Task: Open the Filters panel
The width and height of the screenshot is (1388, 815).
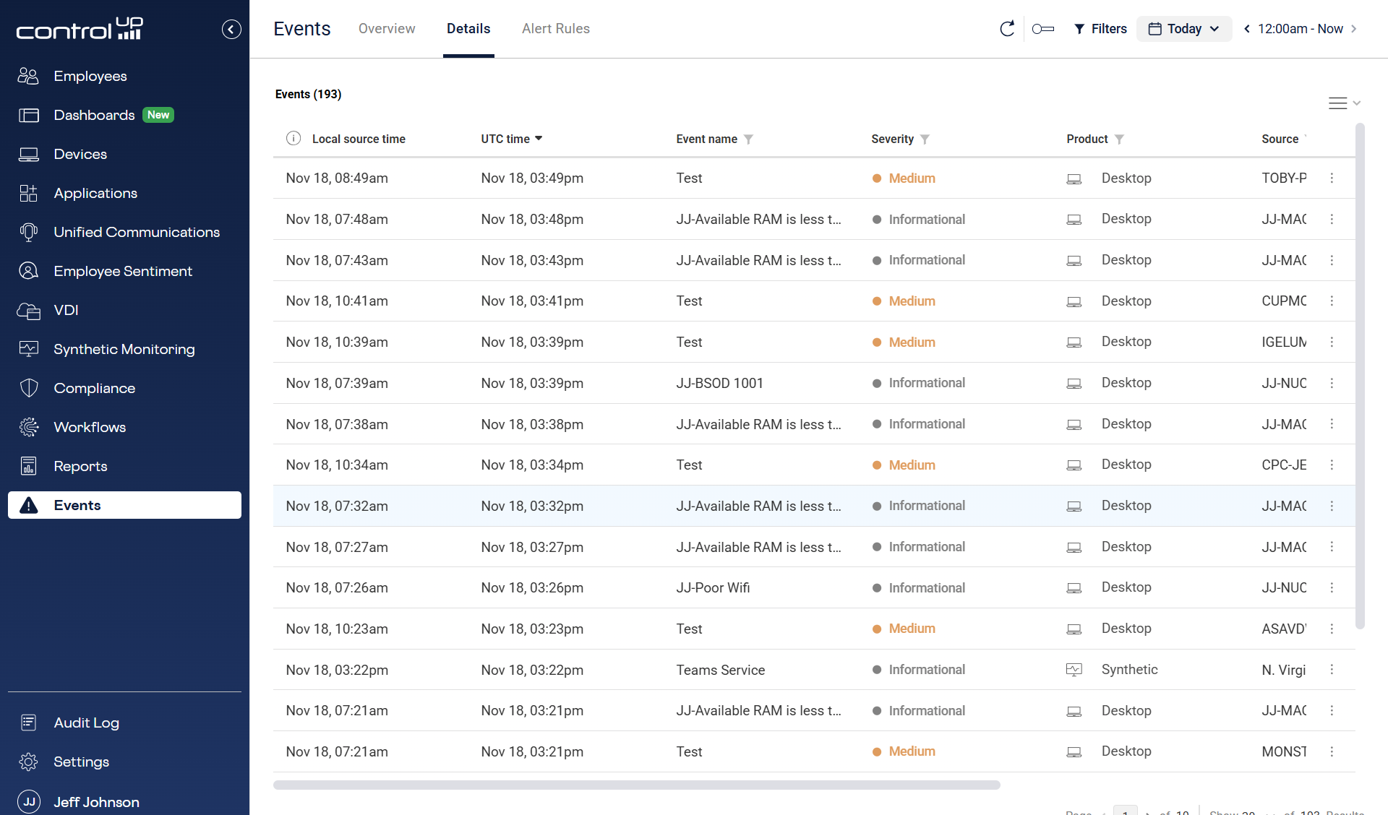Action: (1100, 29)
